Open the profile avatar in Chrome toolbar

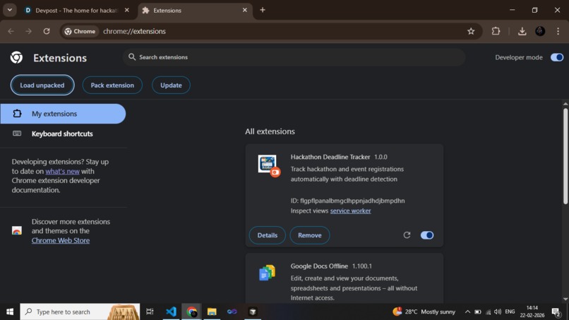540,31
